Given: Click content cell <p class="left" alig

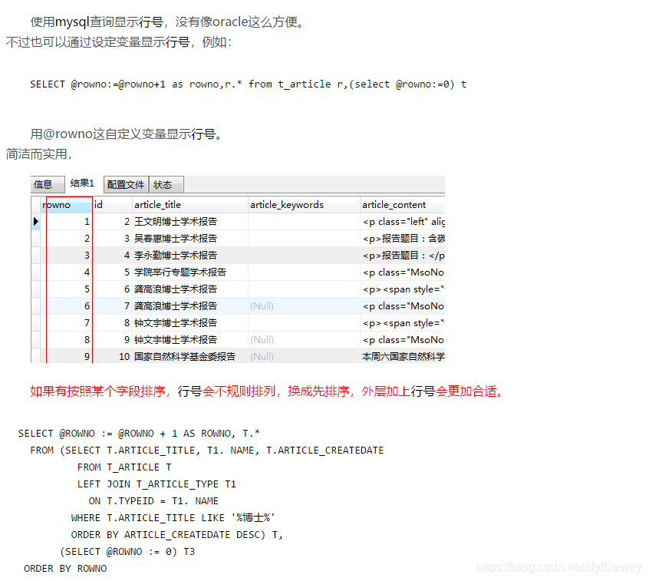Looking at the screenshot, I should [403, 222].
